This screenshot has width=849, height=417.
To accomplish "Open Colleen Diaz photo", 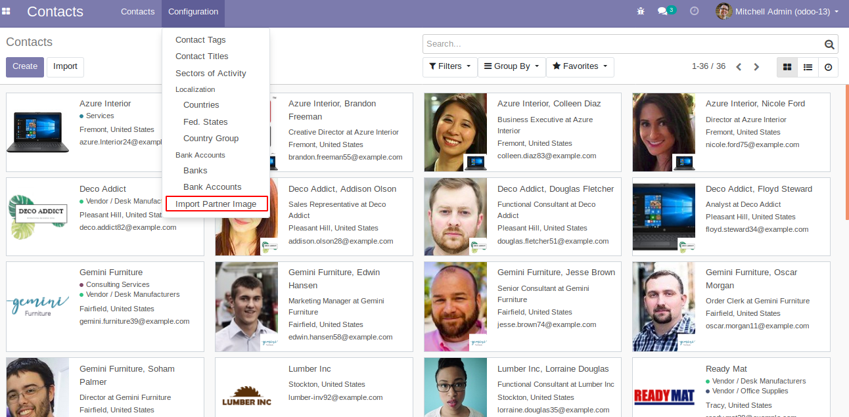I will [455, 133].
